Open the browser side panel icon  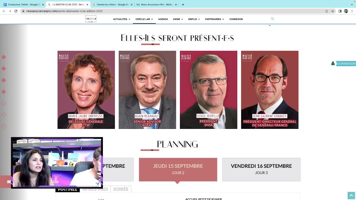340,11
